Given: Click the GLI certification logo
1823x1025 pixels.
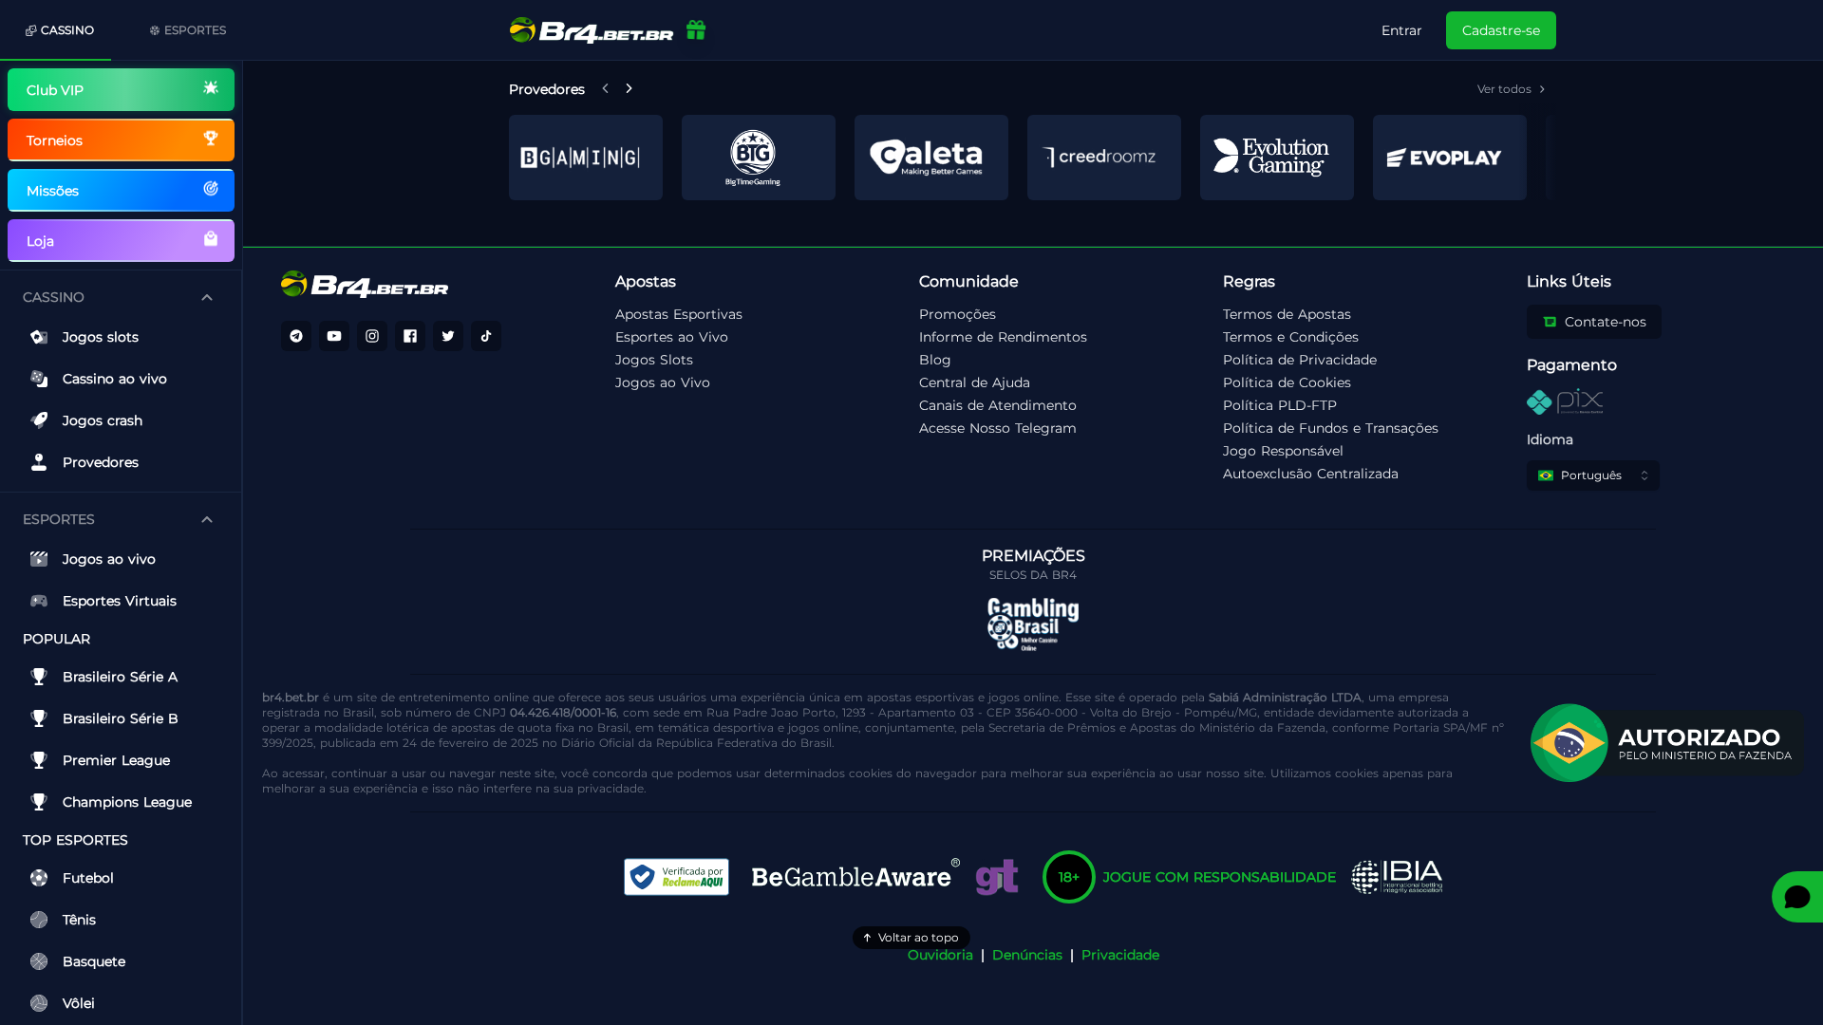Looking at the screenshot, I should (997, 877).
